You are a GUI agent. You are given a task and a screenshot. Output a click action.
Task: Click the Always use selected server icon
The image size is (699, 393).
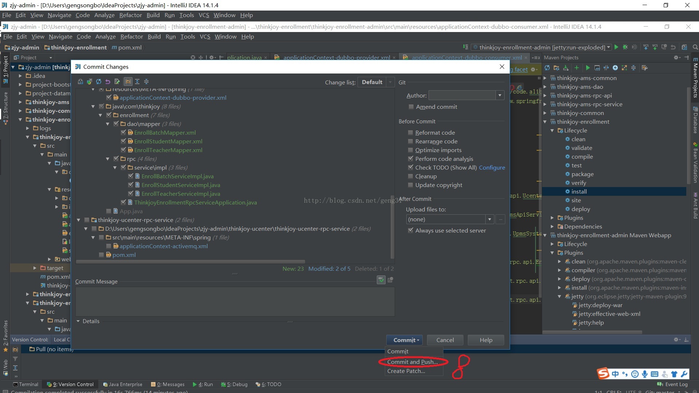pos(410,230)
